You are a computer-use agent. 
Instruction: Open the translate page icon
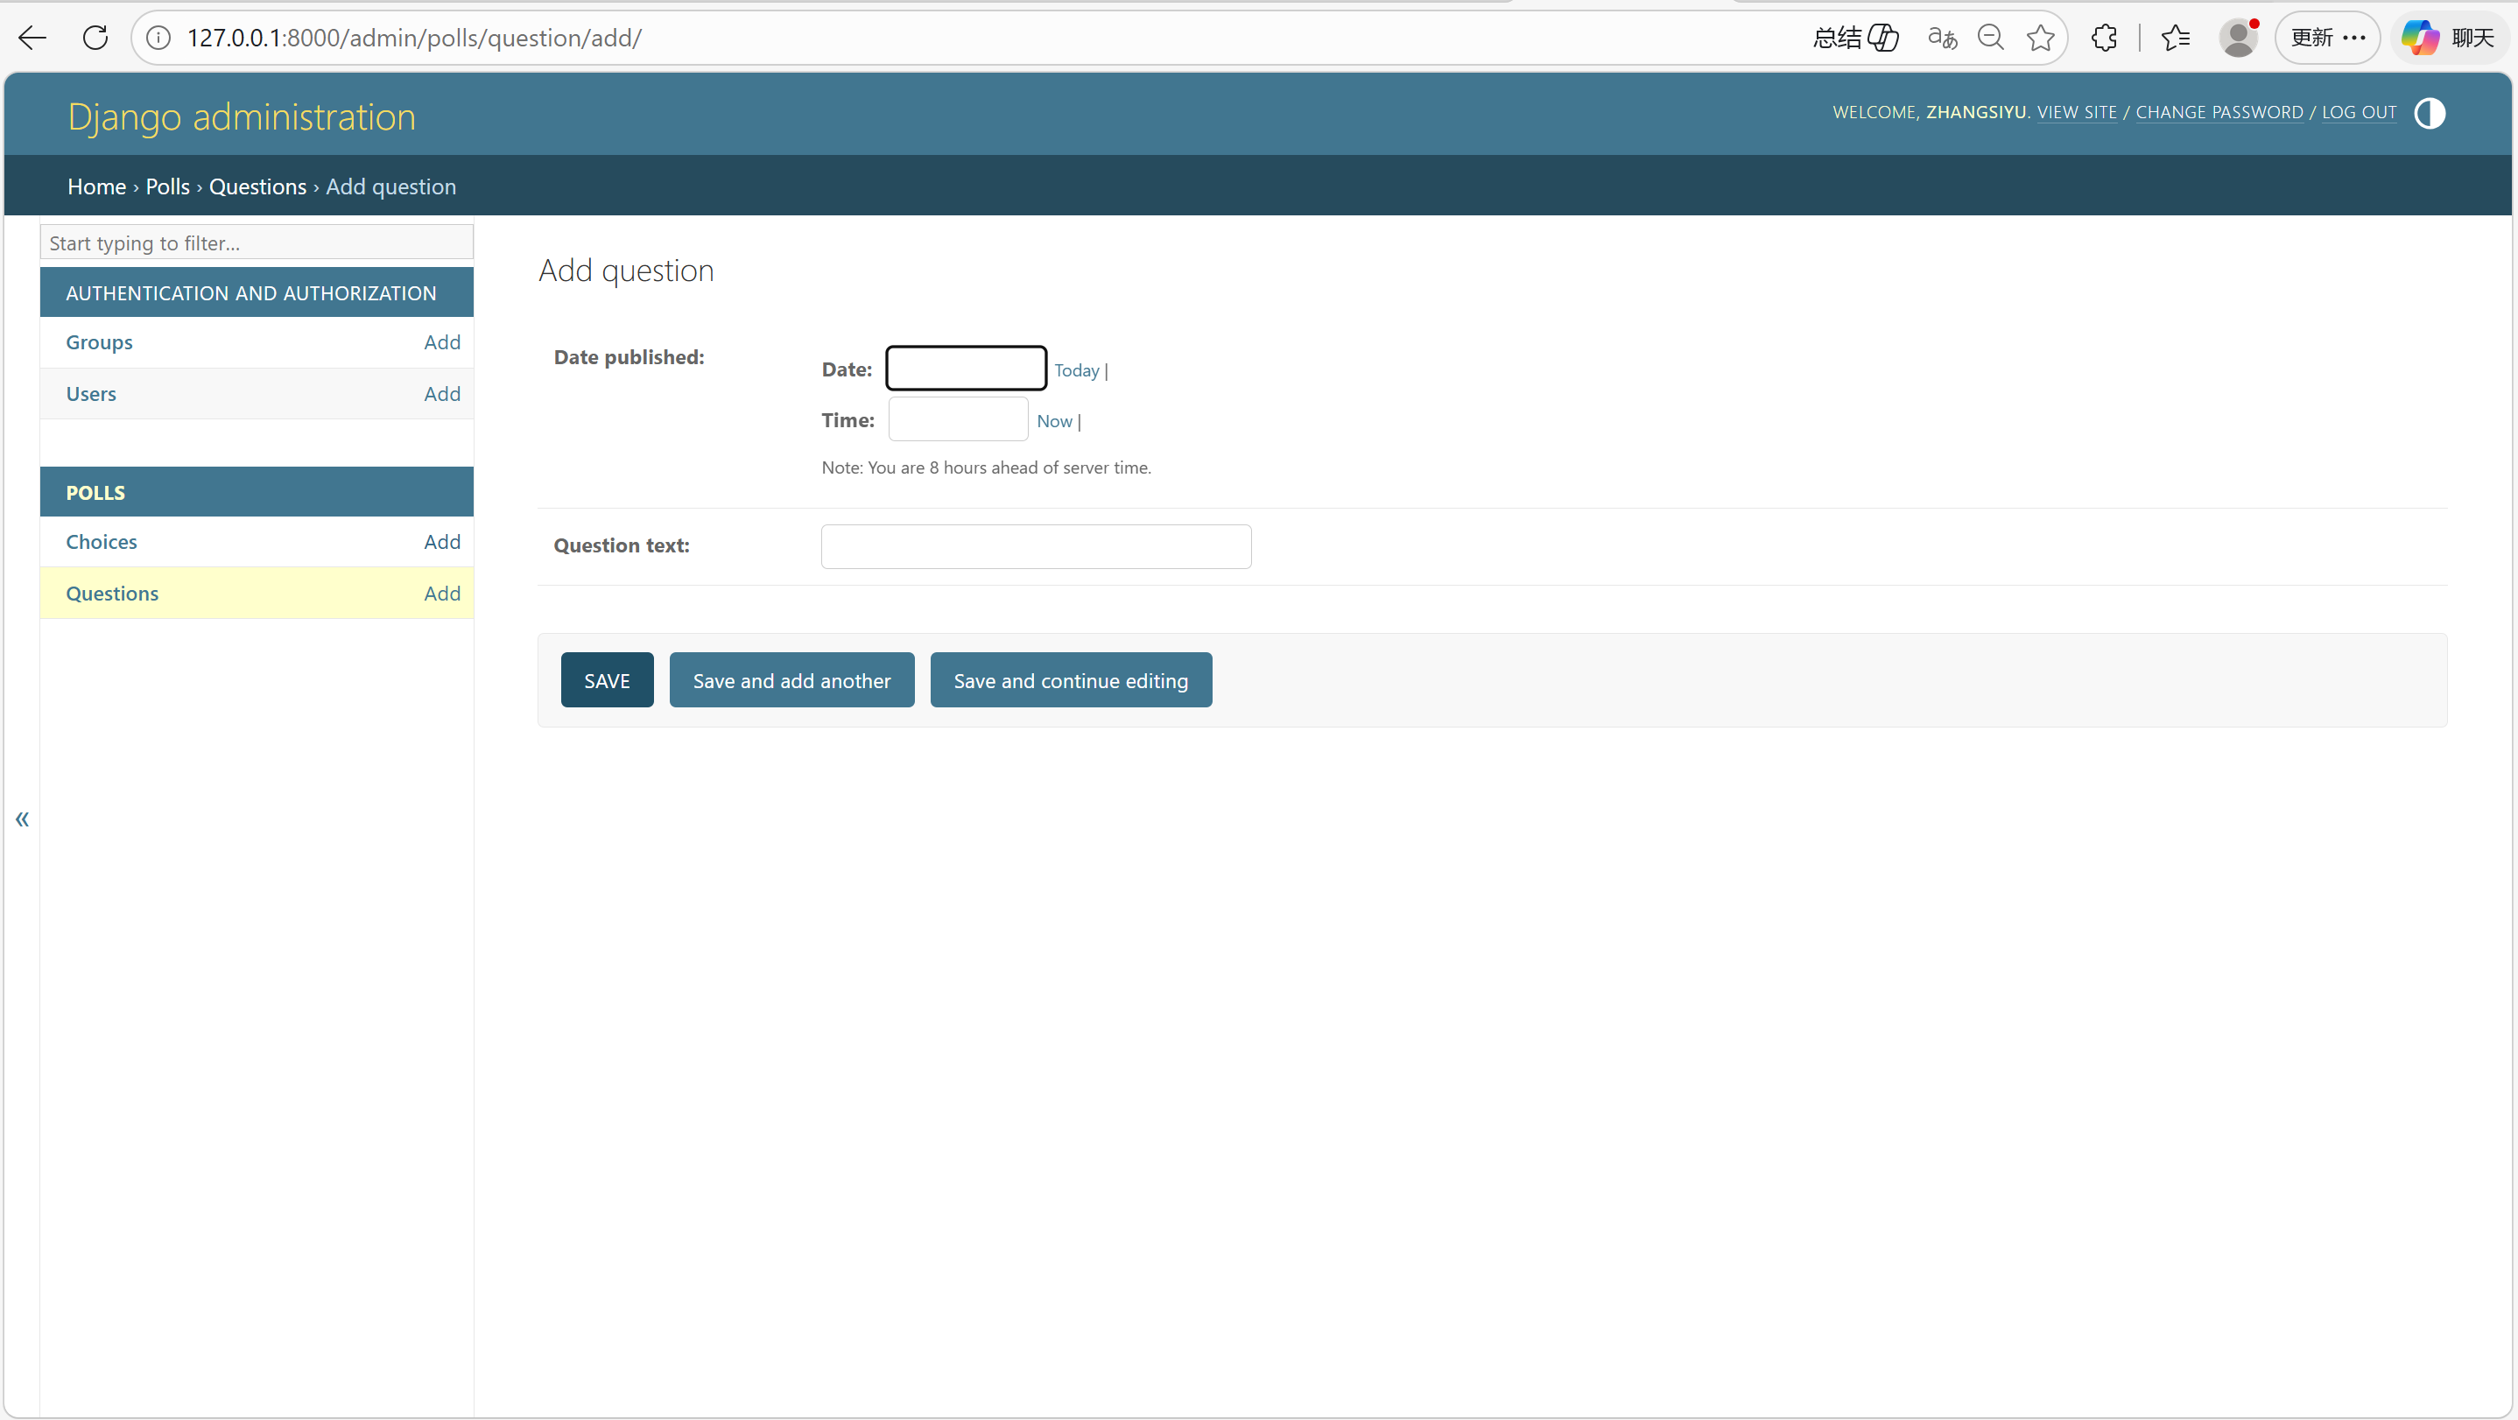pos(1941,39)
